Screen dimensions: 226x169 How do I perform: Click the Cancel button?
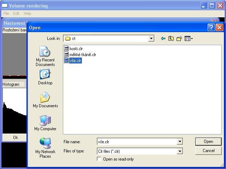[x=208, y=151]
